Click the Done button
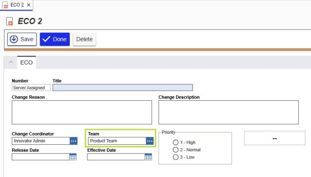The image size is (311, 177). 55,39
